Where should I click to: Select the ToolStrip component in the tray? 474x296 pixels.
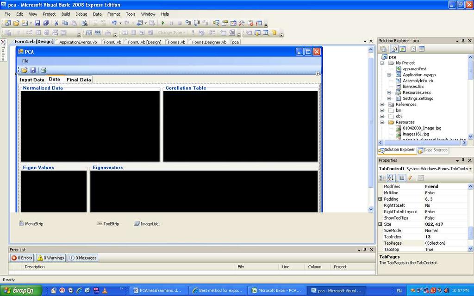coord(108,224)
